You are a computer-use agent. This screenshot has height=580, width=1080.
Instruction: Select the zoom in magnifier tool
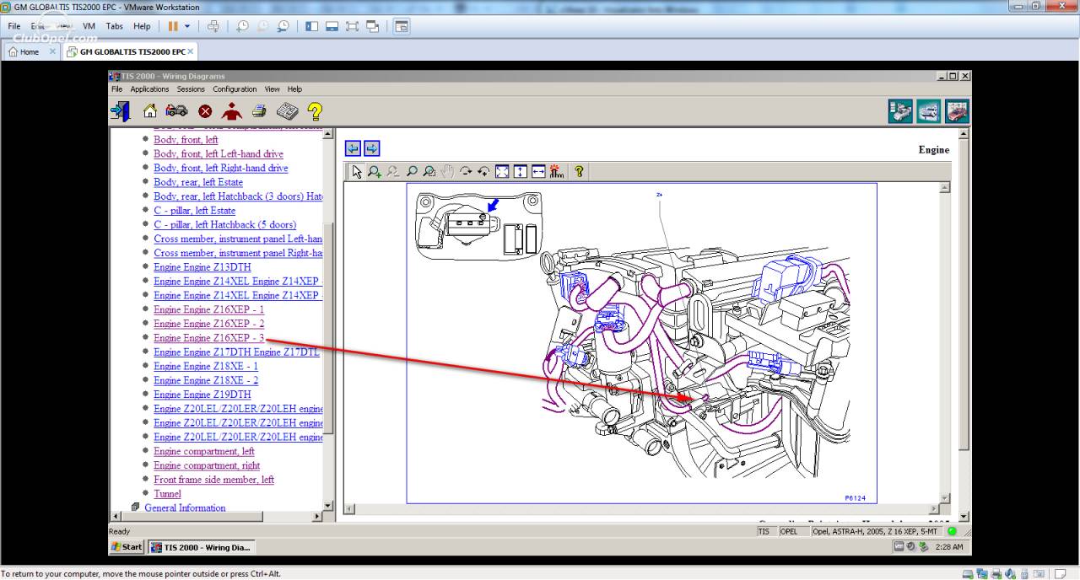(x=375, y=171)
